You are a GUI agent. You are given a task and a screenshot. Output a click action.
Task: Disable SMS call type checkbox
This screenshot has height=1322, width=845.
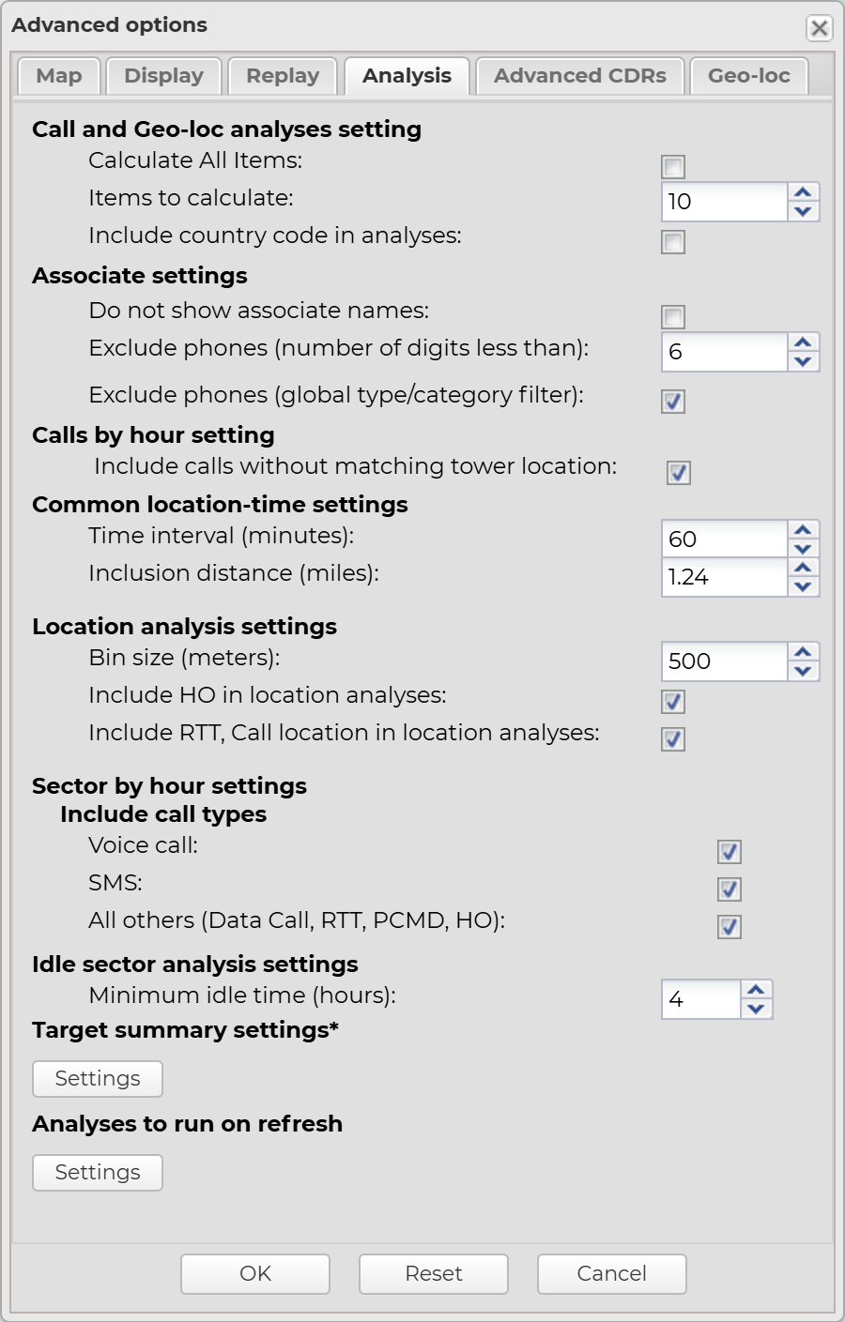[730, 889]
